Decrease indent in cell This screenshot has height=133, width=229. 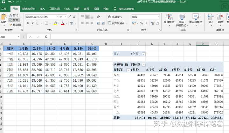[x=98, y=23]
